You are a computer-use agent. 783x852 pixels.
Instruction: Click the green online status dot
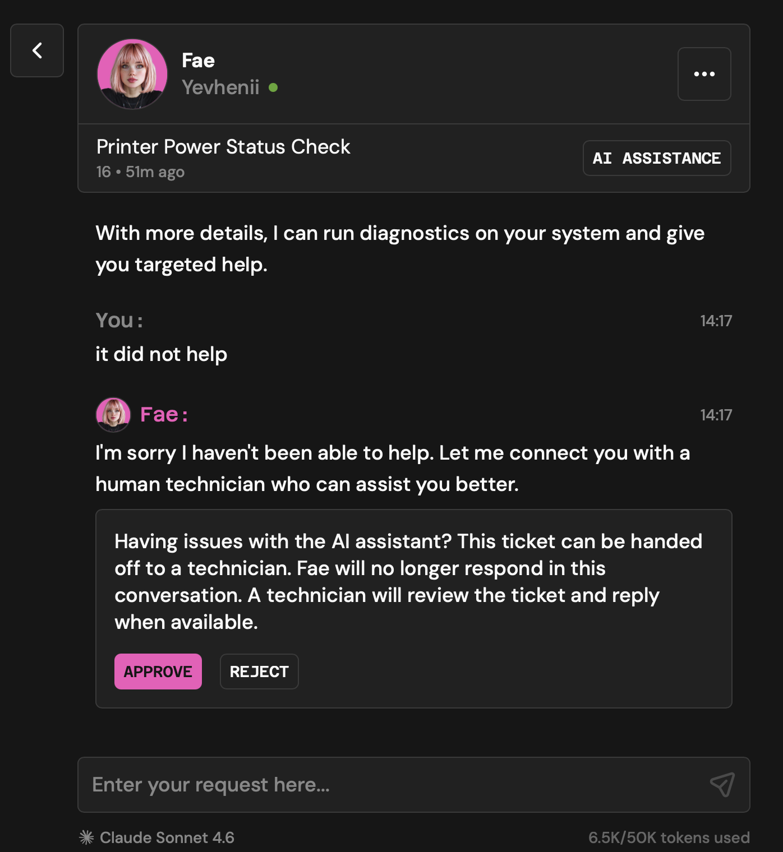[x=273, y=87]
